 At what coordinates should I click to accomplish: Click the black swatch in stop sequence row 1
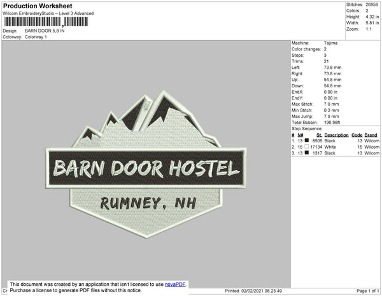click(307, 140)
